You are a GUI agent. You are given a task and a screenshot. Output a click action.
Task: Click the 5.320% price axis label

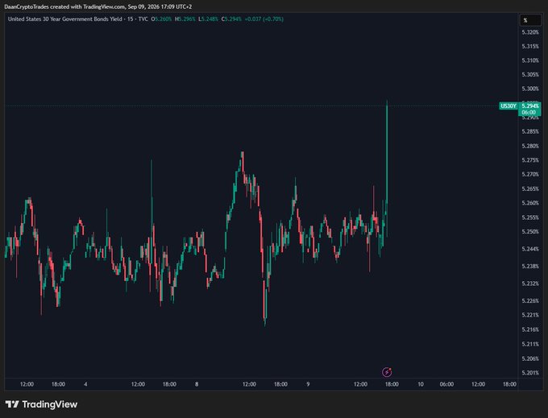coord(530,32)
